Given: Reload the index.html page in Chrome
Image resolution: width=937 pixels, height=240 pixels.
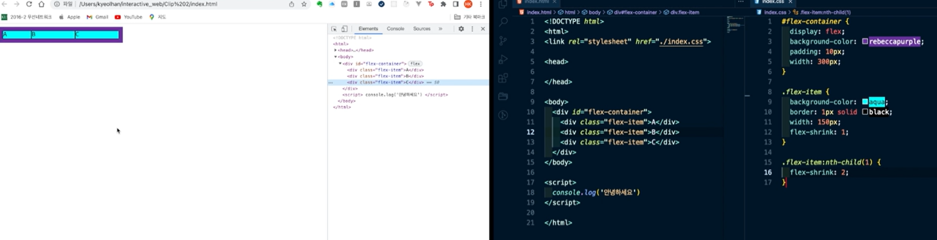Looking at the screenshot, I should click(x=29, y=4).
